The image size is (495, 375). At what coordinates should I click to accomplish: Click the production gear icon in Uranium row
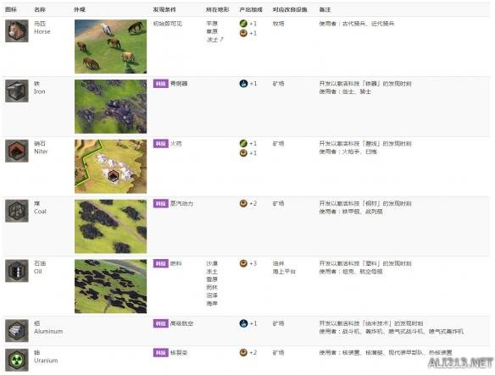click(x=243, y=352)
